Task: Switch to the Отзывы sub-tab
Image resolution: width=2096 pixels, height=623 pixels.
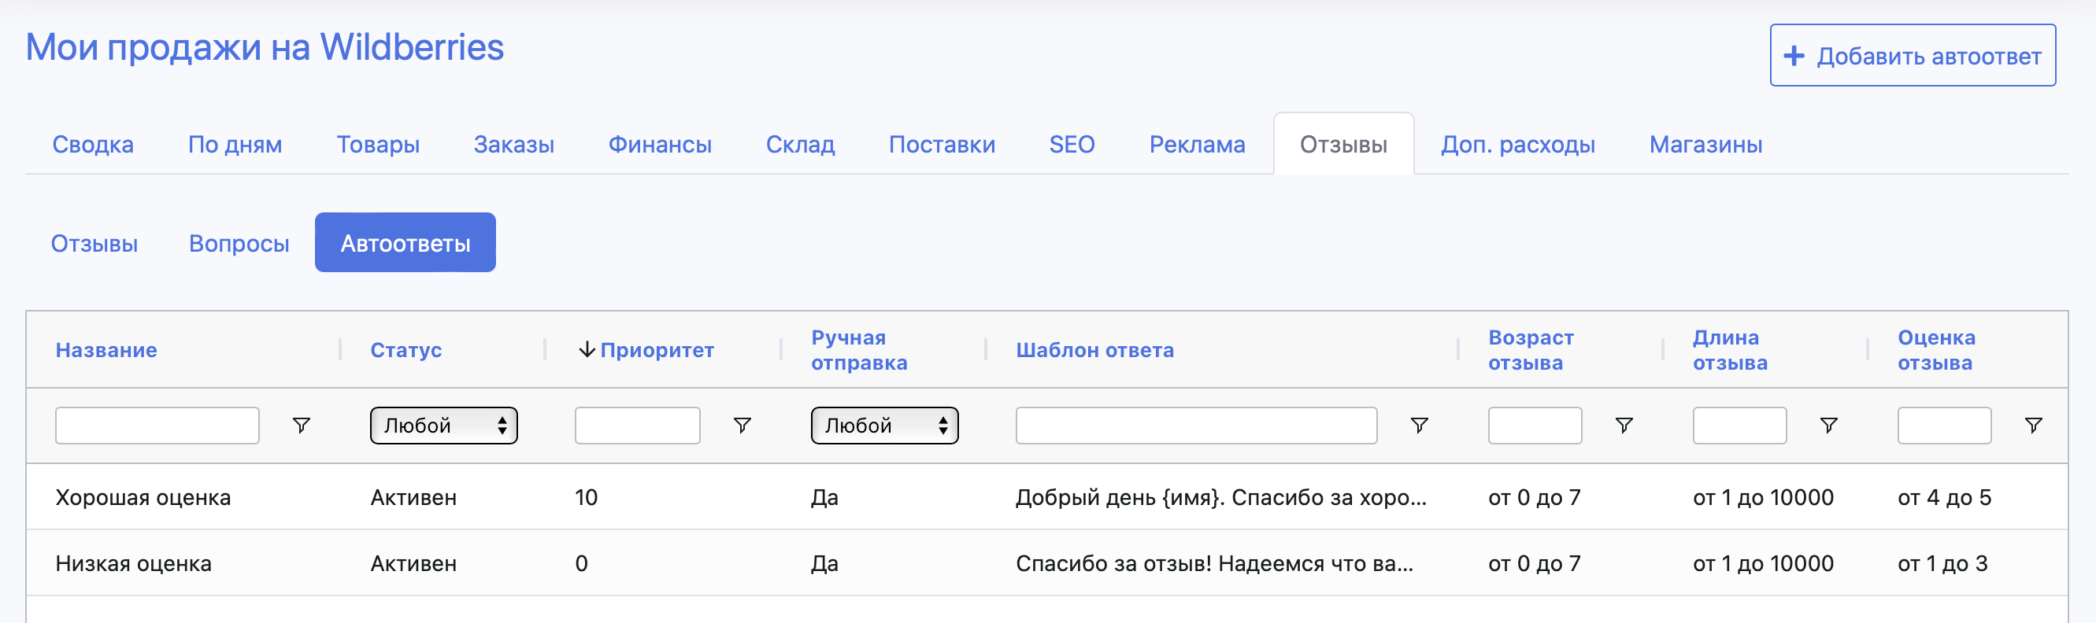Action: tap(94, 243)
